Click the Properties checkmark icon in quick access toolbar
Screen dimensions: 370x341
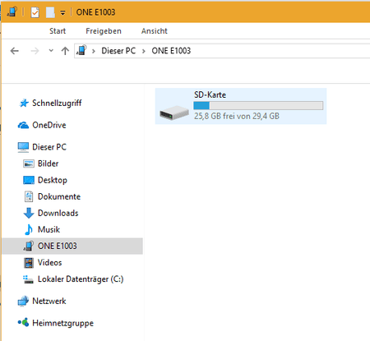coord(35,12)
